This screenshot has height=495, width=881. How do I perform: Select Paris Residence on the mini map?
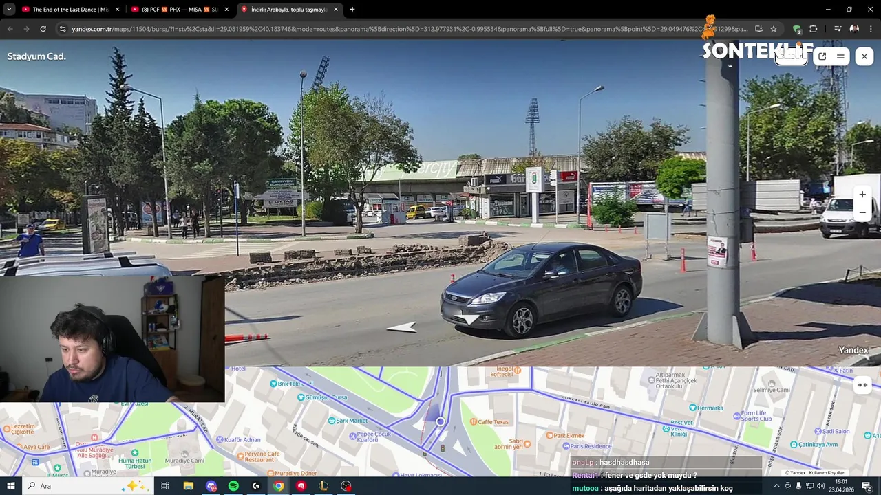click(586, 446)
